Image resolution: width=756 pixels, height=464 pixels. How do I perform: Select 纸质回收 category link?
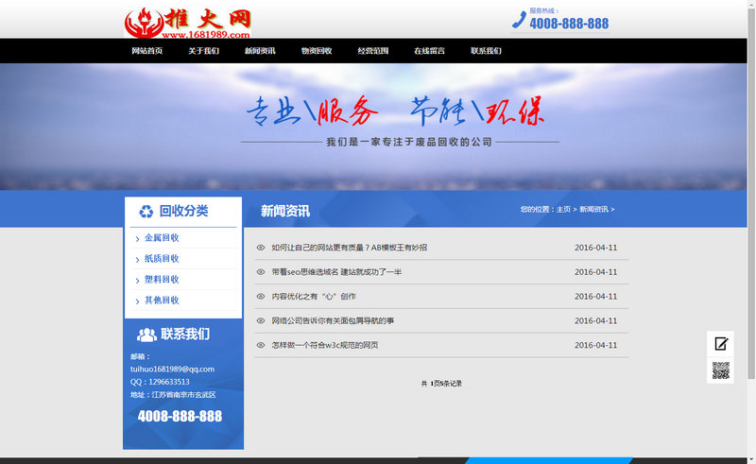[x=162, y=259]
